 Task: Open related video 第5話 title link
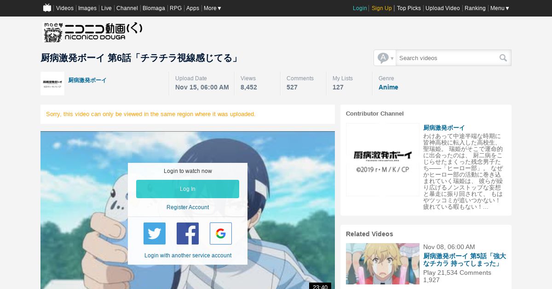pos(465,260)
